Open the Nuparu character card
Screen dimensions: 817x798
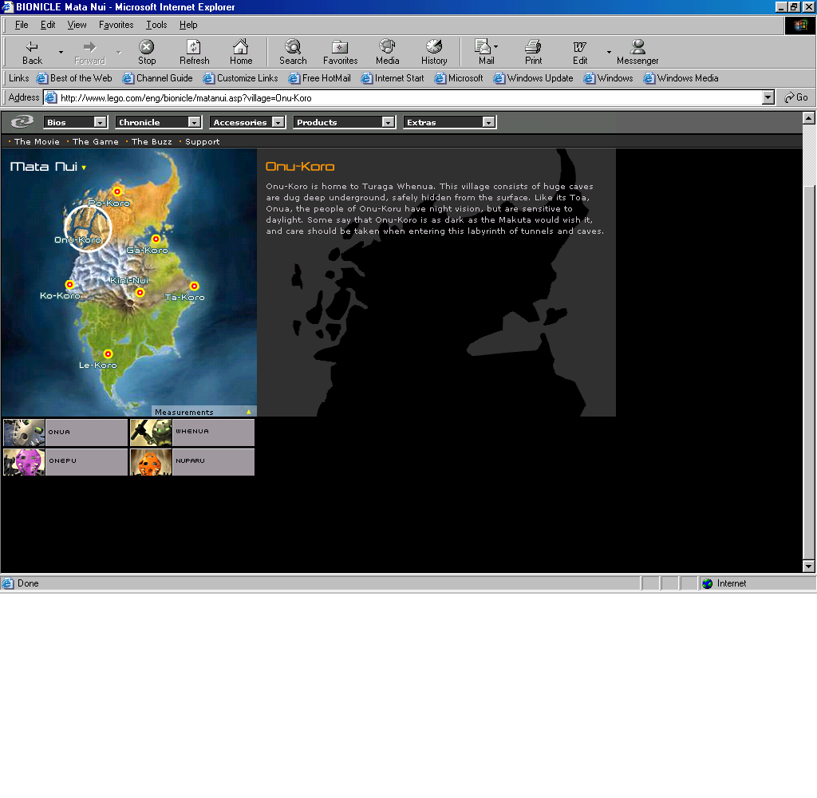(192, 462)
